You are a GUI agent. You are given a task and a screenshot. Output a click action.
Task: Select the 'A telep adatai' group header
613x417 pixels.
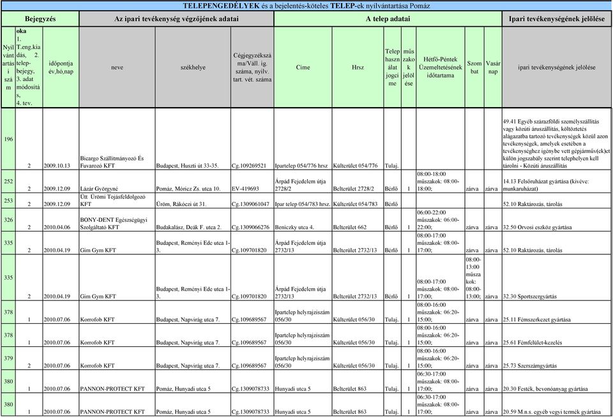(388, 18)
